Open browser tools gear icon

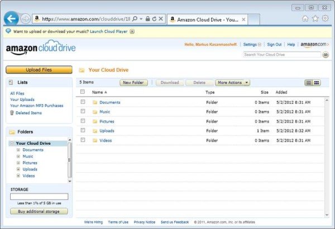click(326, 18)
